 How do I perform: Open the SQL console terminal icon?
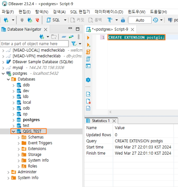[88, 66]
